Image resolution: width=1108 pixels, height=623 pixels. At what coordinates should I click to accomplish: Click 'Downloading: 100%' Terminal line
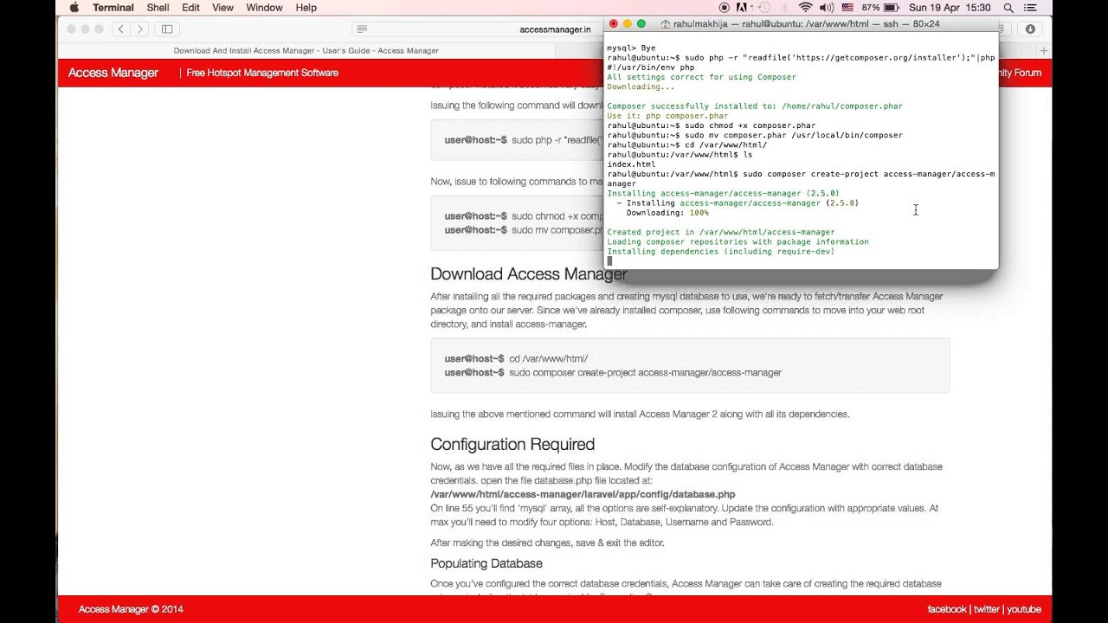pyautogui.click(x=667, y=213)
